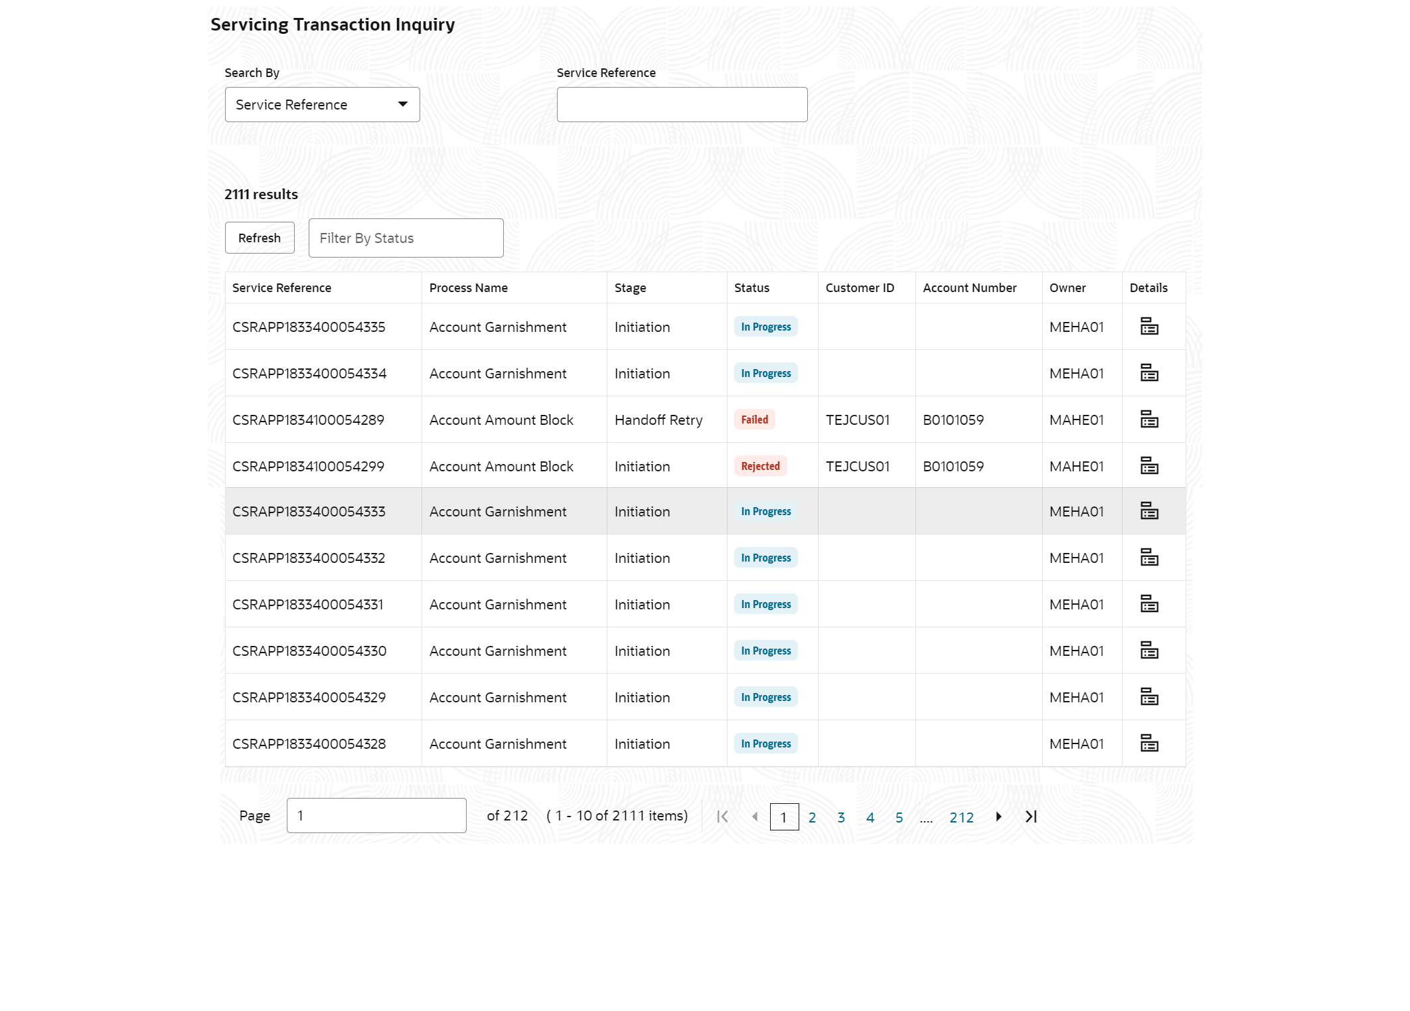Image resolution: width=1410 pixels, height=1011 pixels.
Task: Sort by Status column header
Action: (x=751, y=288)
